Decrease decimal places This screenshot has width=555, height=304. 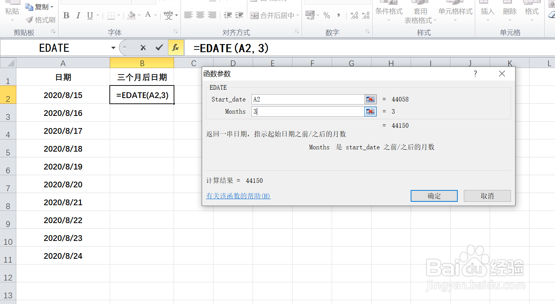pos(366,15)
